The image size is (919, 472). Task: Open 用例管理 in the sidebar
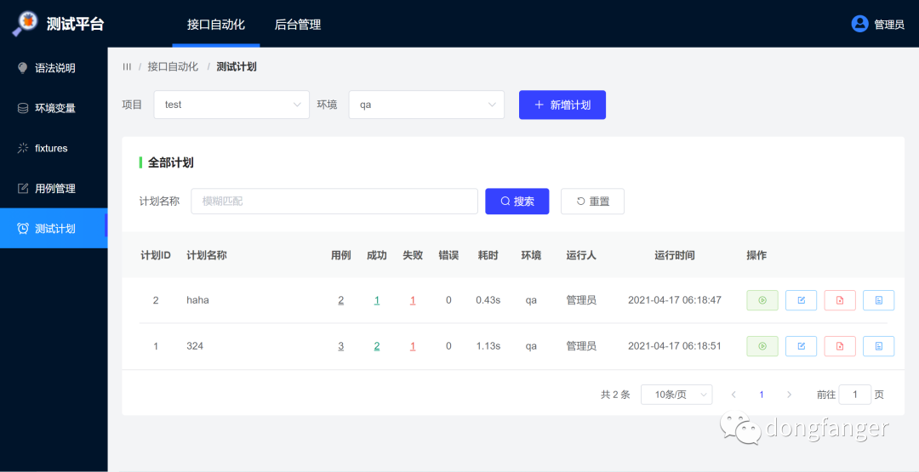coord(54,189)
